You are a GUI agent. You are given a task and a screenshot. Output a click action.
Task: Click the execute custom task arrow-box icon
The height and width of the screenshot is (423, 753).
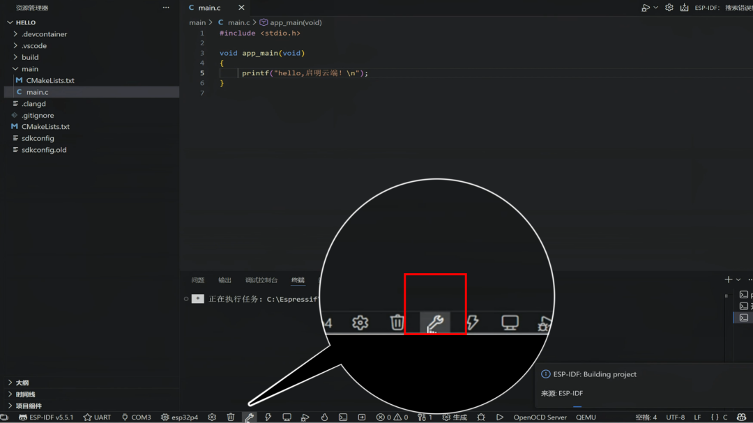(362, 417)
